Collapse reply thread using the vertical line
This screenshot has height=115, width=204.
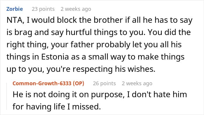click(7, 97)
